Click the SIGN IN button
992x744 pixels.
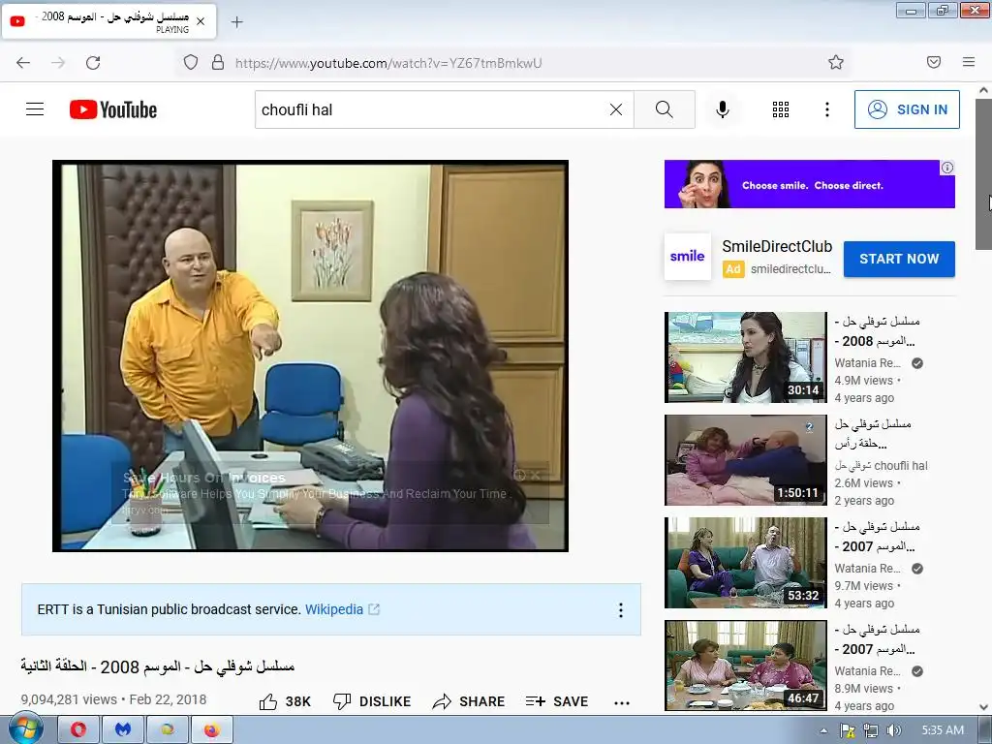(907, 109)
